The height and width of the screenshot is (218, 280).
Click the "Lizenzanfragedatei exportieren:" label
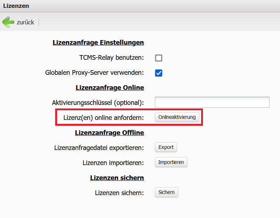pos(99,147)
